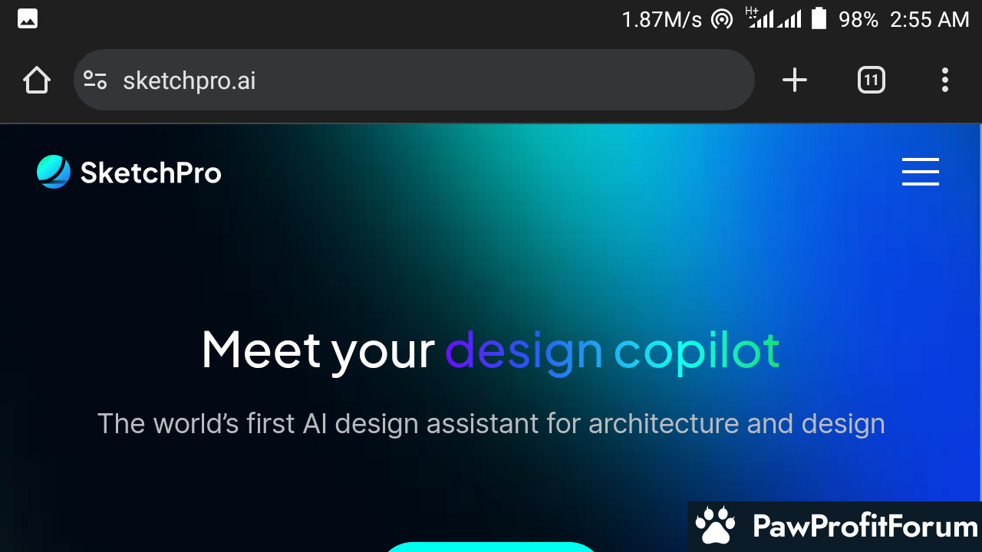The height and width of the screenshot is (552, 982).
Task: Tap the 2:55 AM clock
Action: 930,19
